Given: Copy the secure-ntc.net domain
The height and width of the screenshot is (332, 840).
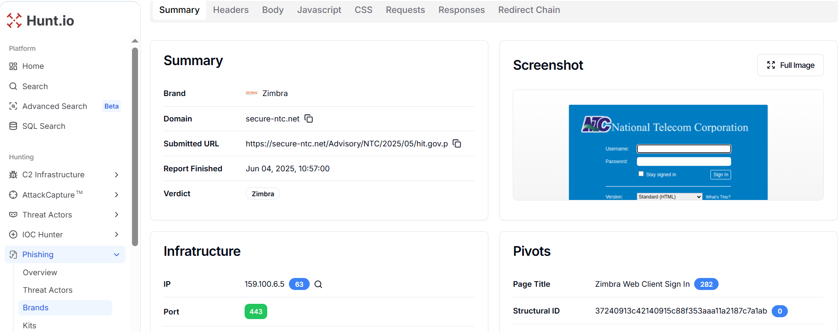Looking at the screenshot, I should [309, 119].
